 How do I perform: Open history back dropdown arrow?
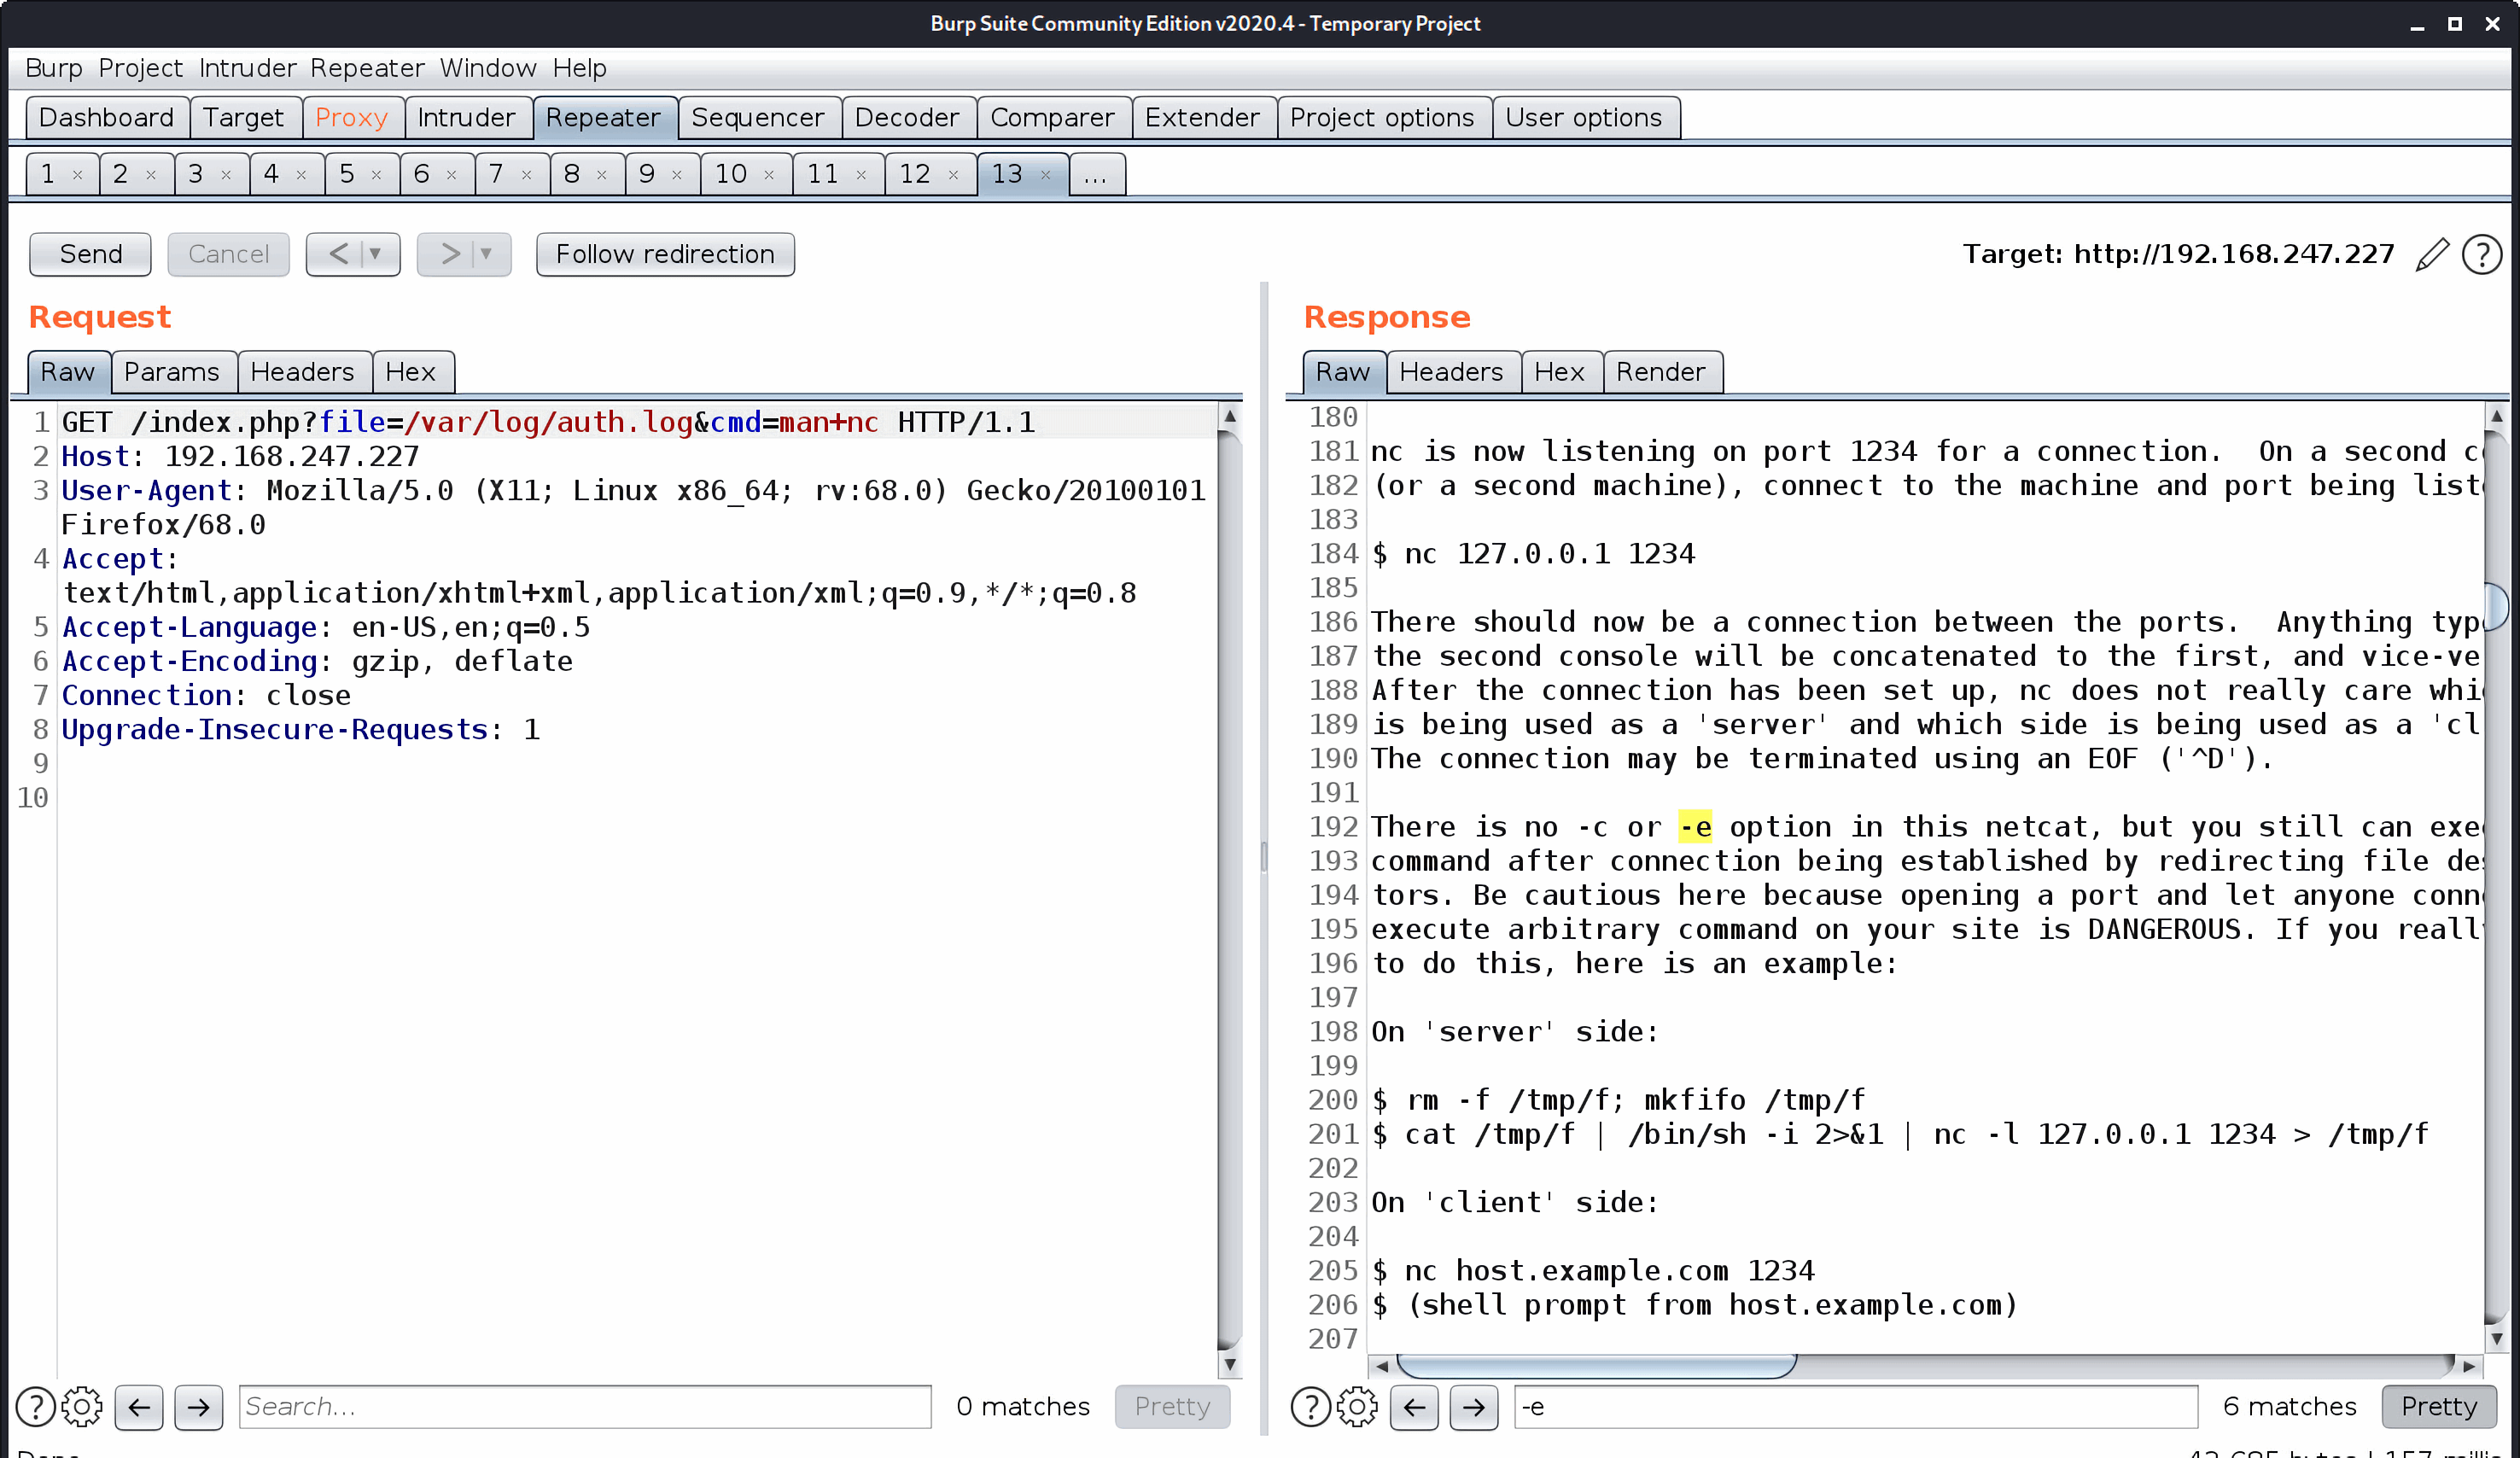376,254
